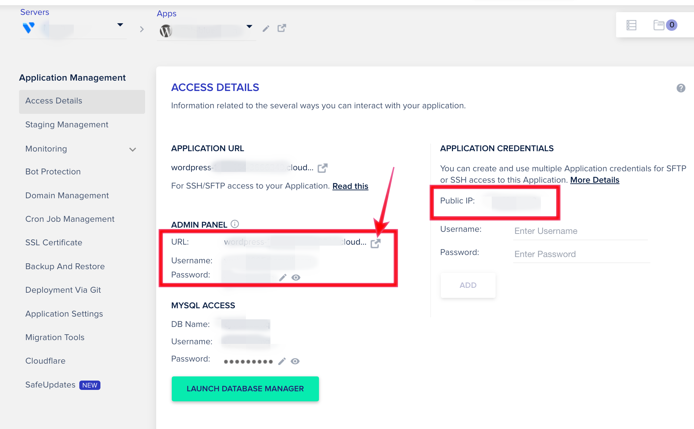Open help question mark icon
Image resolution: width=694 pixels, height=429 pixels.
point(680,88)
